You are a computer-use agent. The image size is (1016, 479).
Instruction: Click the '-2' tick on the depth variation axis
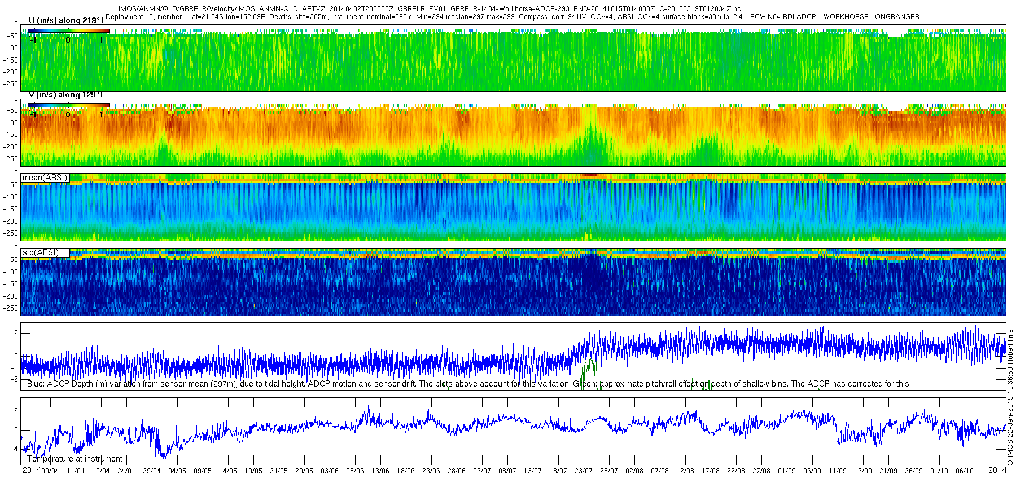(14, 379)
